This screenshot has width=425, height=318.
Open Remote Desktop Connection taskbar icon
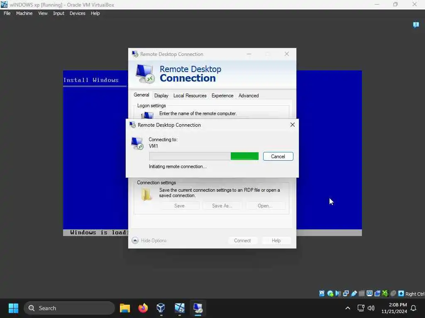click(x=198, y=308)
